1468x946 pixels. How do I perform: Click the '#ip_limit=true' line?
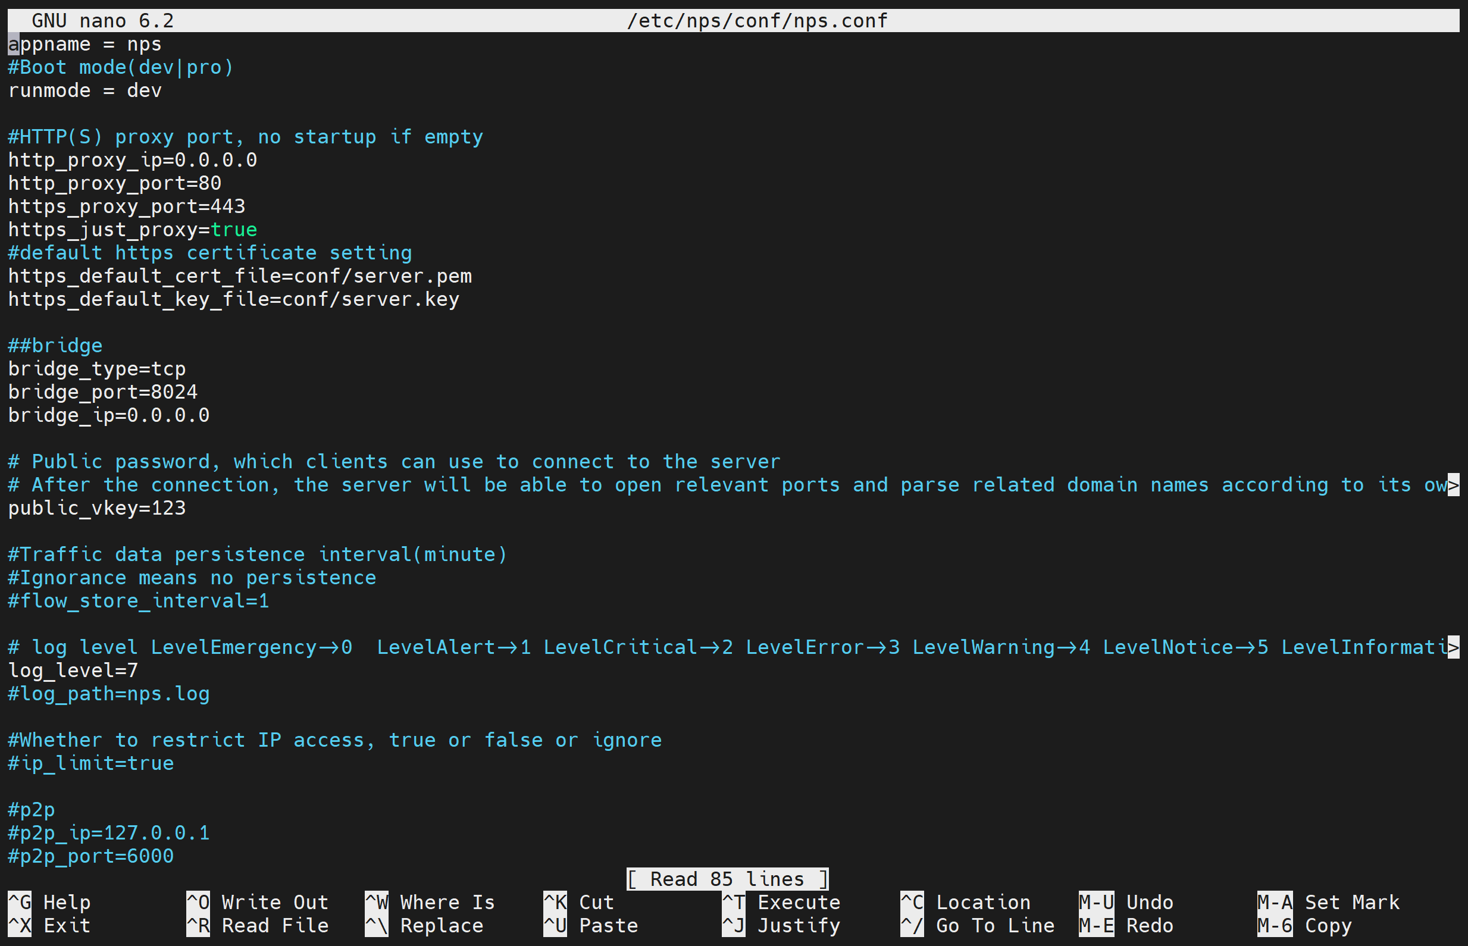point(91,763)
